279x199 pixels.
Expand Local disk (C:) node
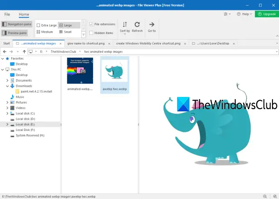(x=7, y=113)
